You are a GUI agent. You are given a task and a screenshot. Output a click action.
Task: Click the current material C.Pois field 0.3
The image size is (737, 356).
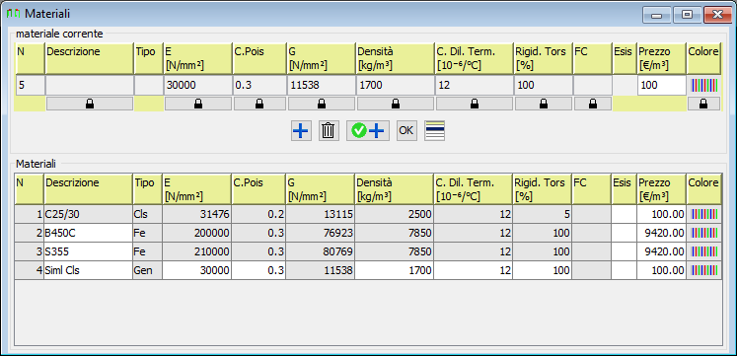pyautogui.click(x=259, y=86)
